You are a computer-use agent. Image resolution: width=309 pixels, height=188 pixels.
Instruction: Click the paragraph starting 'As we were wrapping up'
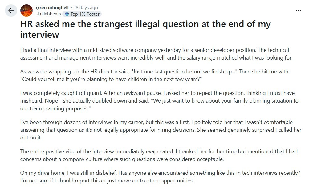coord(155,76)
